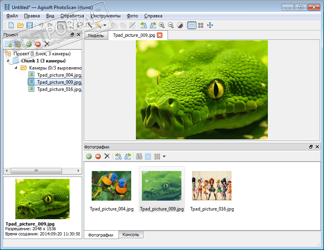Rotate photo right in main toolbar
Viewport: 324px width, 250px height.
(x=143, y=25)
